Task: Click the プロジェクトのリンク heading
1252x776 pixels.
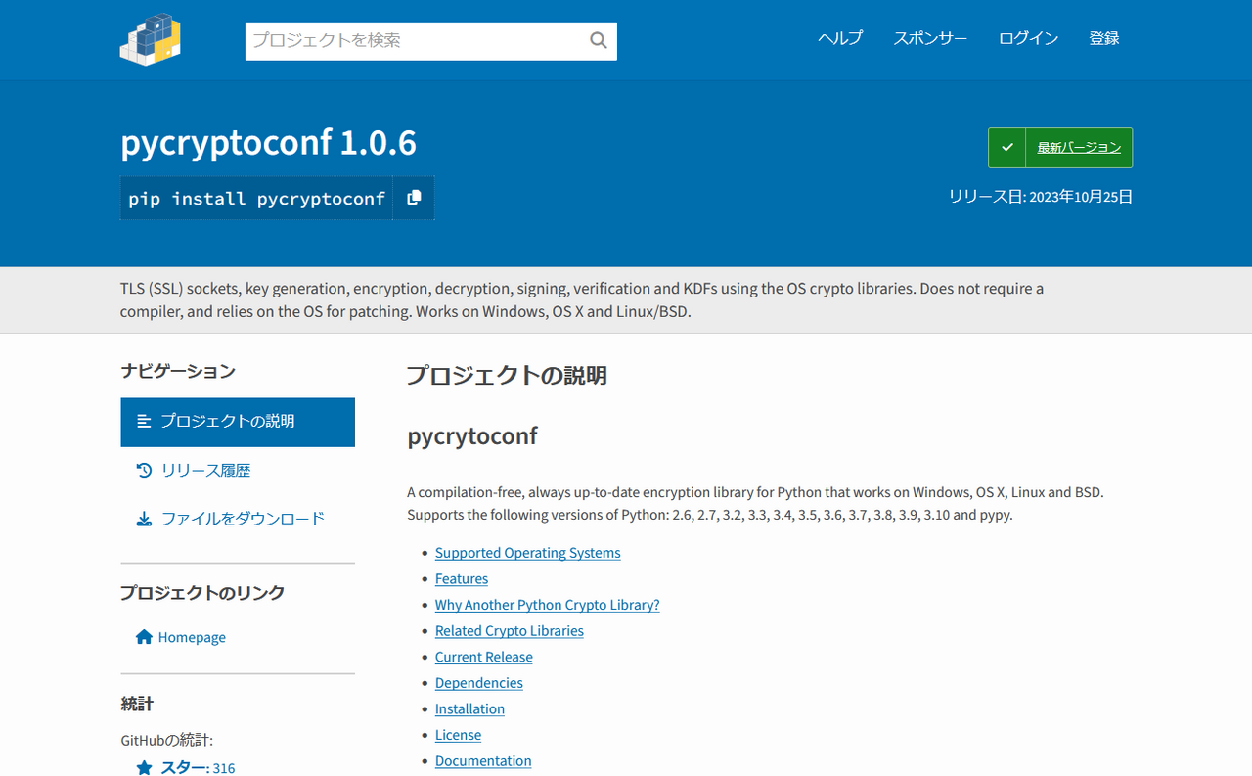Action: (202, 592)
